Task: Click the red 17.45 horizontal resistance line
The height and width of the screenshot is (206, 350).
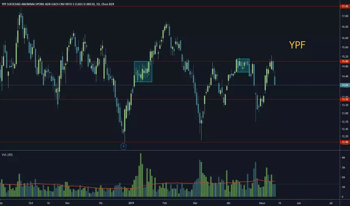Action: click(x=170, y=6)
